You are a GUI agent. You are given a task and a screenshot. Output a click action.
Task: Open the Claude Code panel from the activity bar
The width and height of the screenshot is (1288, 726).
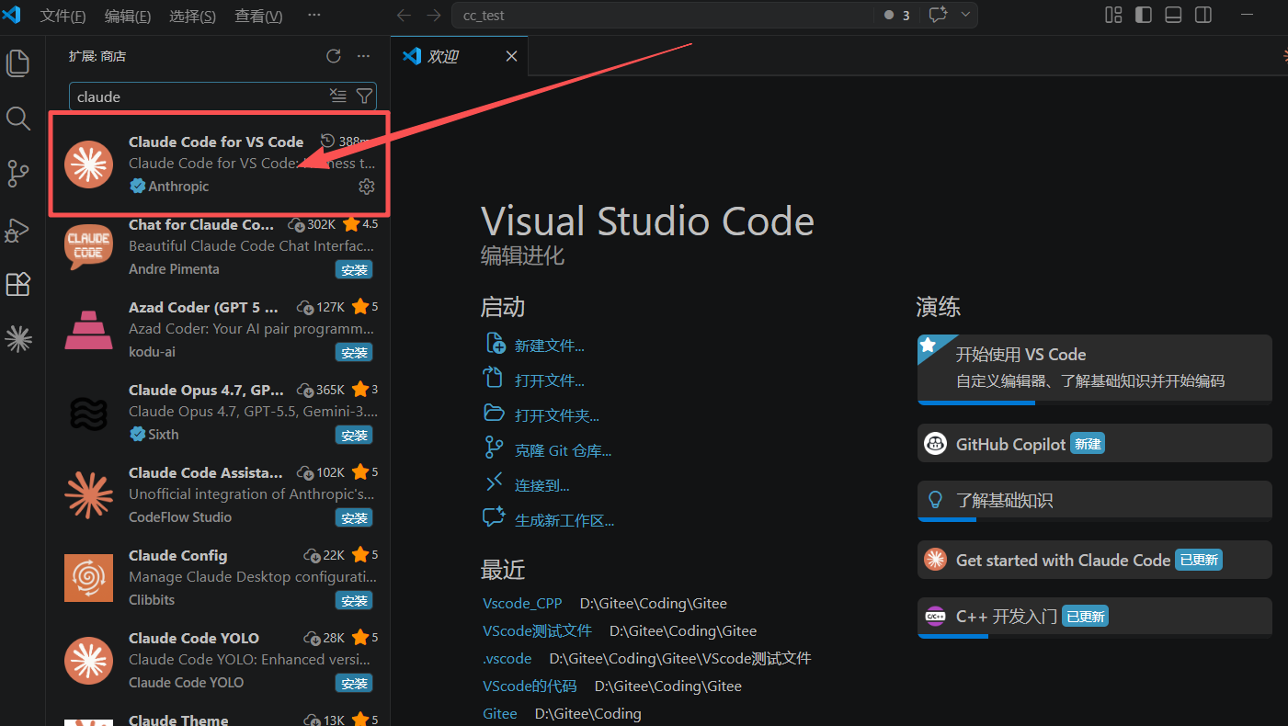[x=18, y=339]
